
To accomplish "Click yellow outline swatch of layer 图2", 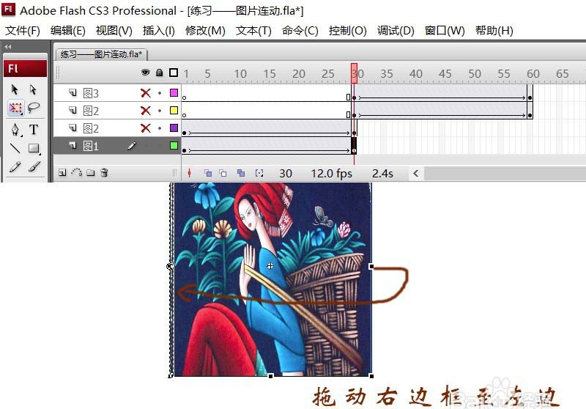I will 174,110.
